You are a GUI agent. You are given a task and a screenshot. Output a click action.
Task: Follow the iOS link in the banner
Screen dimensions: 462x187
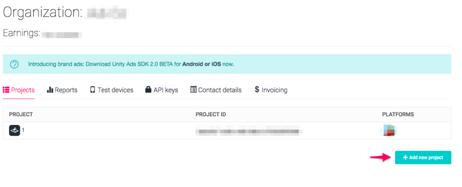[x=216, y=64]
